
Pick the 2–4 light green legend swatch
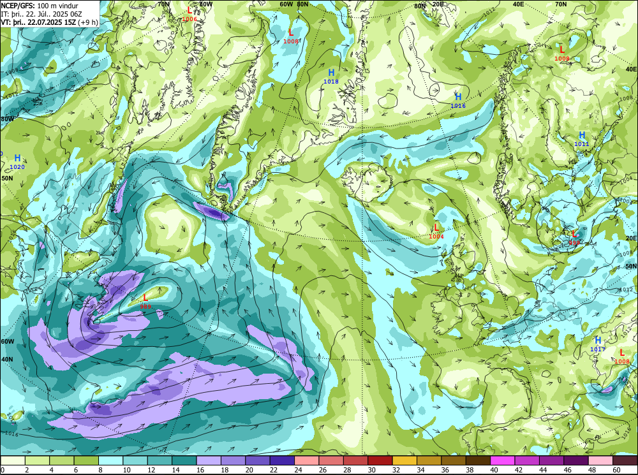(38, 460)
